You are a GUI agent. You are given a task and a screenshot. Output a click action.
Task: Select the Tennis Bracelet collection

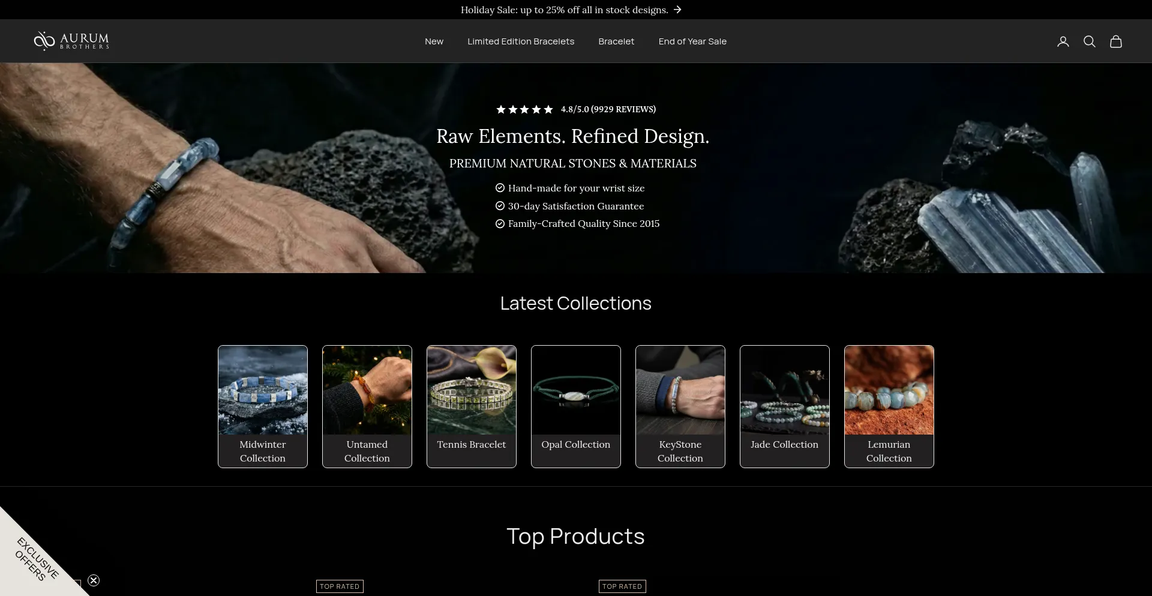tap(472, 406)
